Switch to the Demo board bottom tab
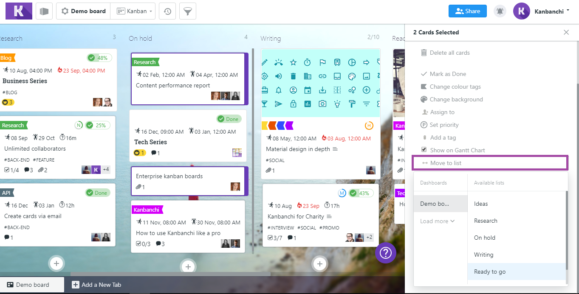This screenshot has height=294, width=579. 32,285
